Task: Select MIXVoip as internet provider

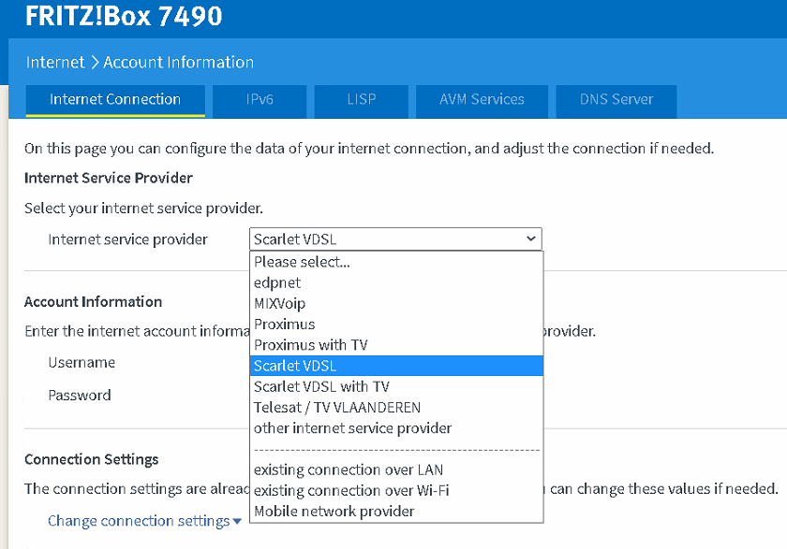Action: pos(279,303)
